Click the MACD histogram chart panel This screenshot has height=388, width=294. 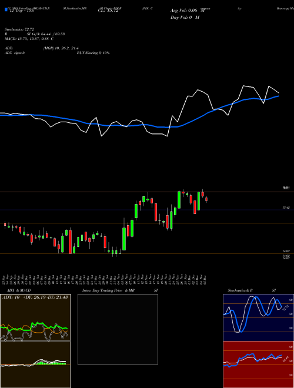(x=35, y=364)
